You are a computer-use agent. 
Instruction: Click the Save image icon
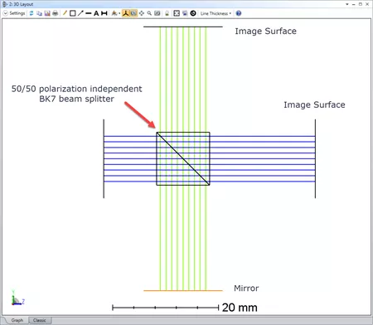click(47, 13)
